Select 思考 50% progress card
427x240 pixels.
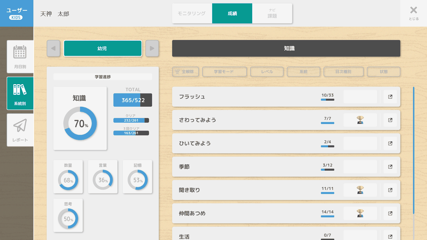point(68,215)
